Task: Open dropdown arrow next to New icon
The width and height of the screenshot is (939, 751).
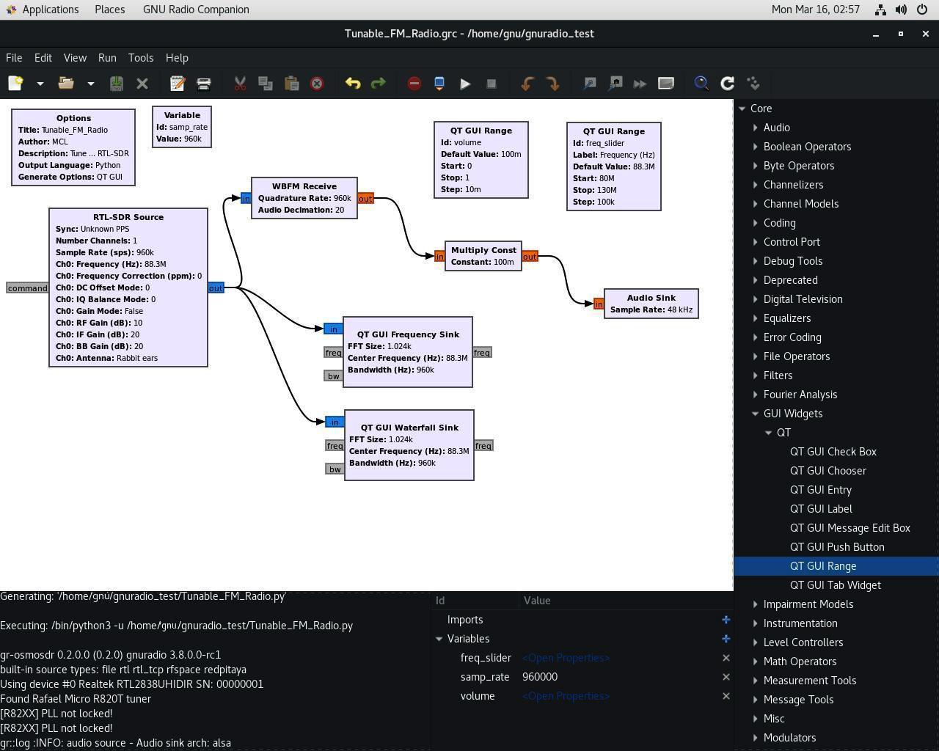Action: pyautogui.click(x=40, y=84)
